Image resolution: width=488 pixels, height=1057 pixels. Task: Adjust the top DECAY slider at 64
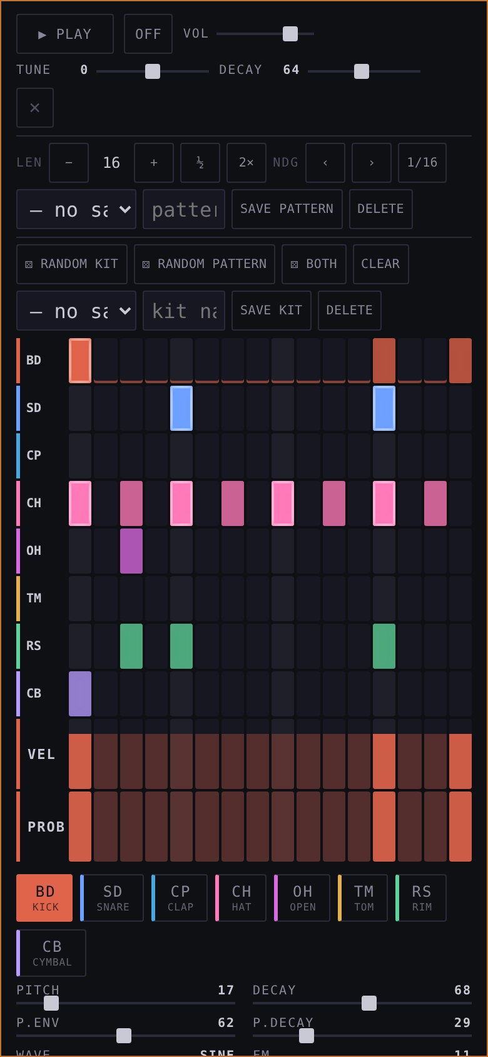[x=364, y=71]
